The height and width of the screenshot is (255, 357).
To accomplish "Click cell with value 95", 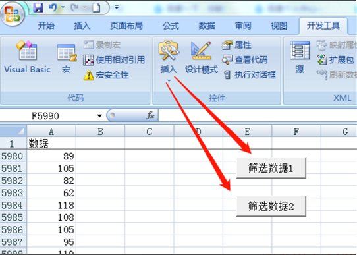I will click(51, 242).
